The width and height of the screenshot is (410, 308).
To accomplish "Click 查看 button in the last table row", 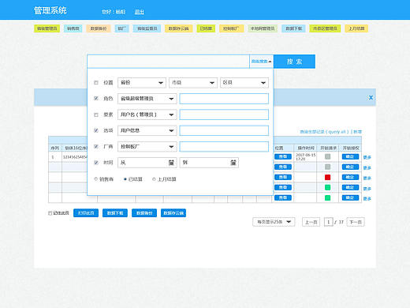I will pyautogui.click(x=283, y=197).
